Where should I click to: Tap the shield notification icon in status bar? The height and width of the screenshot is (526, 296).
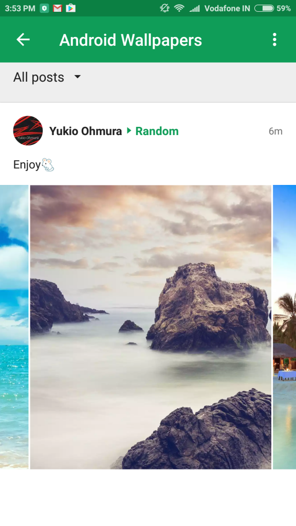point(44,8)
